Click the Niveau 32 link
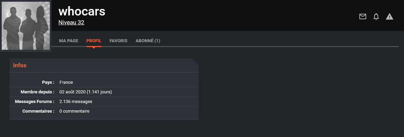 click(71, 22)
